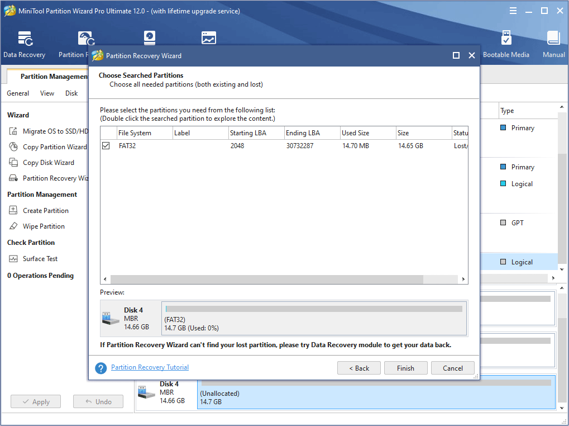
Task: Click the main window vertical scrollbar down arrow
Action: [562, 269]
